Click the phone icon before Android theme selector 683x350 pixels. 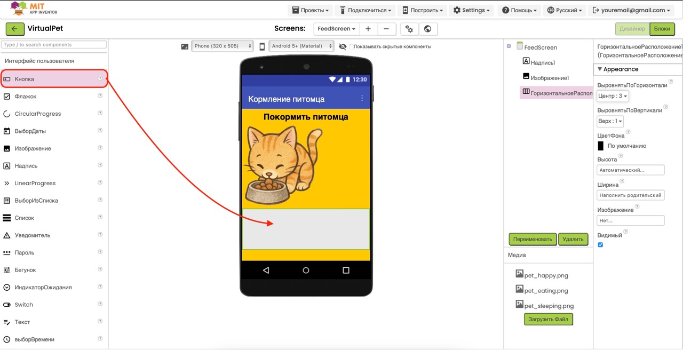262,46
